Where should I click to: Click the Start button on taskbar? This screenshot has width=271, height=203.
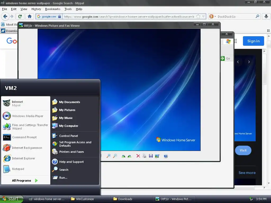[x=11, y=199]
